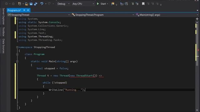Click 'using System.Collections.Generic;' line
The width and height of the screenshot is (200, 112).
pos(43,26)
